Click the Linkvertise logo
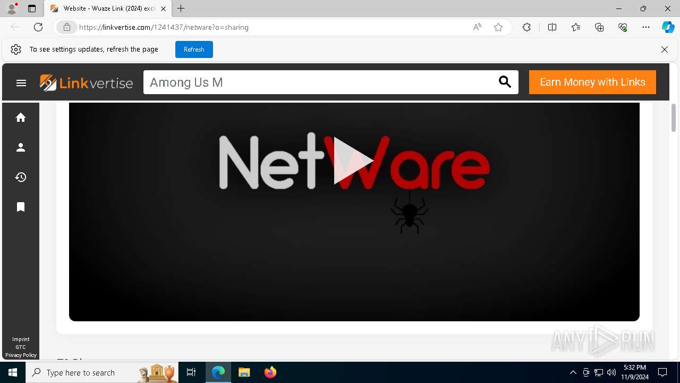The width and height of the screenshot is (680, 383). (86, 82)
